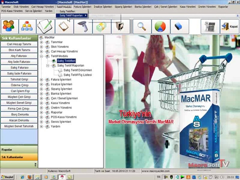Click the blue book toolbar icon

(179, 26)
